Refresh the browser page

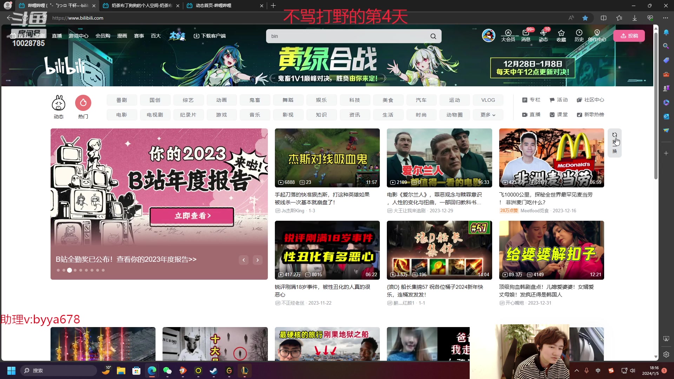[25, 18]
